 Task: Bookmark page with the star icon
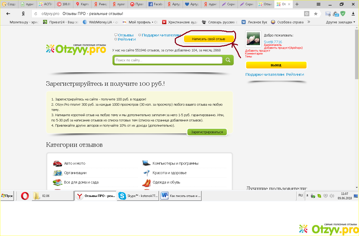316,14
